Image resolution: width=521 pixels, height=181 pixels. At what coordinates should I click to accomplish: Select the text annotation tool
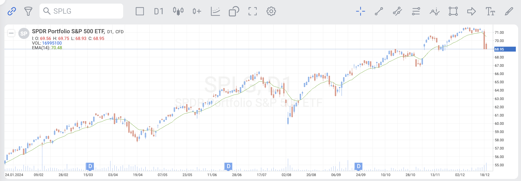click(490, 11)
